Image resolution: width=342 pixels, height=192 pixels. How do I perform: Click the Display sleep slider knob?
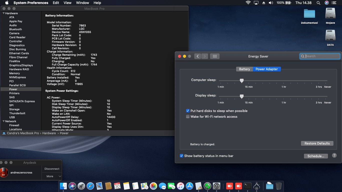pyautogui.click(x=242, y=96)
